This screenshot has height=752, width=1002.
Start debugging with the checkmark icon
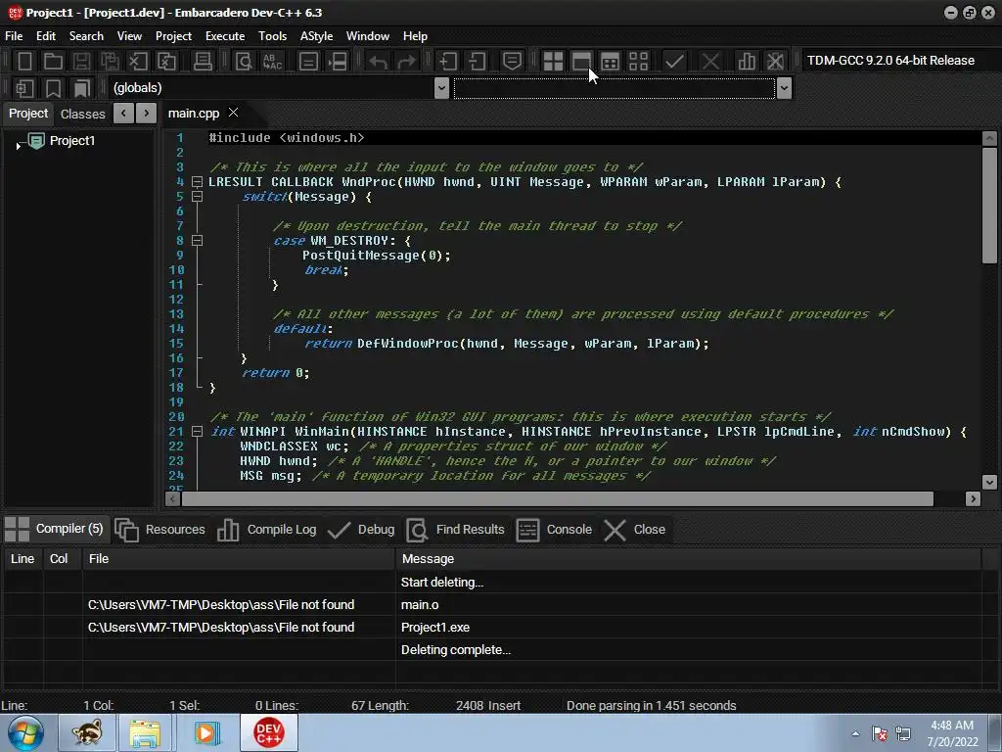674,62
